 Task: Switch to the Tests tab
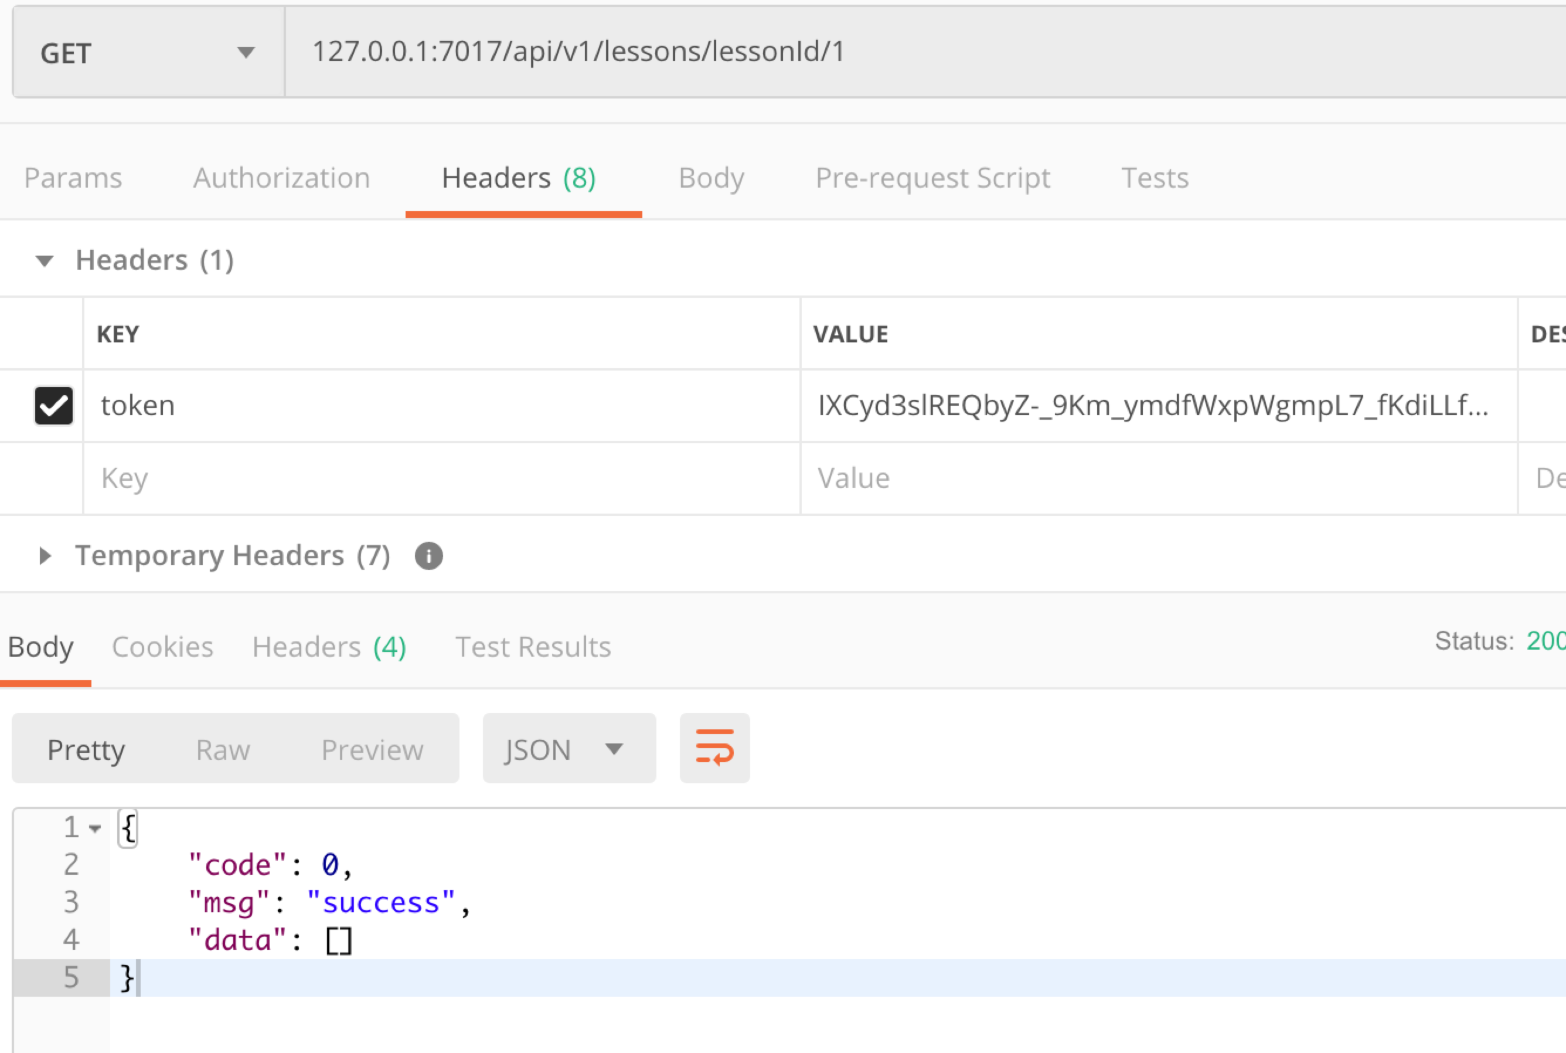click(x=1155, y=178)
